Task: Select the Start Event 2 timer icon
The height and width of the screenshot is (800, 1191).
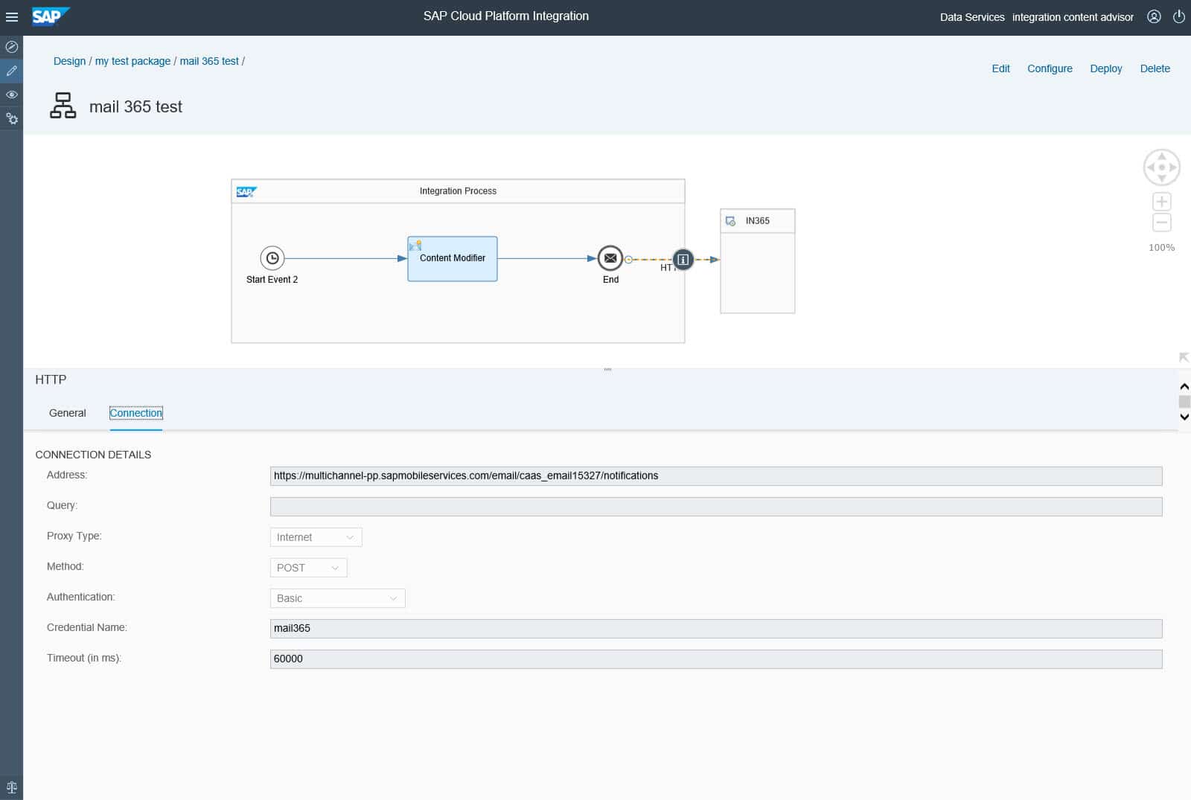Action: (x=272, y=258)
